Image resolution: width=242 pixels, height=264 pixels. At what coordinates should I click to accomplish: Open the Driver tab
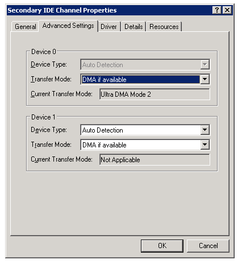(x=109, y=27)
